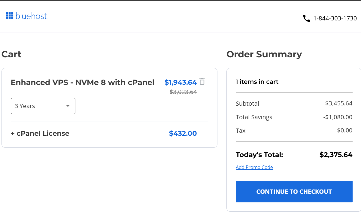Click the Order Summary heading

coord(264,54)
